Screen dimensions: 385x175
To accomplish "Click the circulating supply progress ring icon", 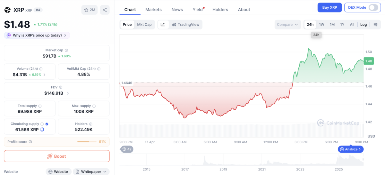I will click(42, 130).
